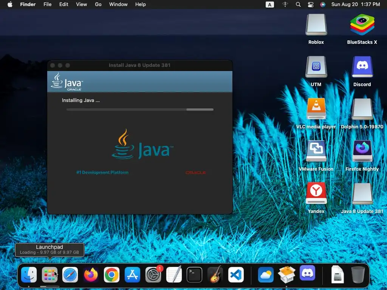387x290 pixels.
Task: Open Finder from the Dock
Action: [29, 275]
